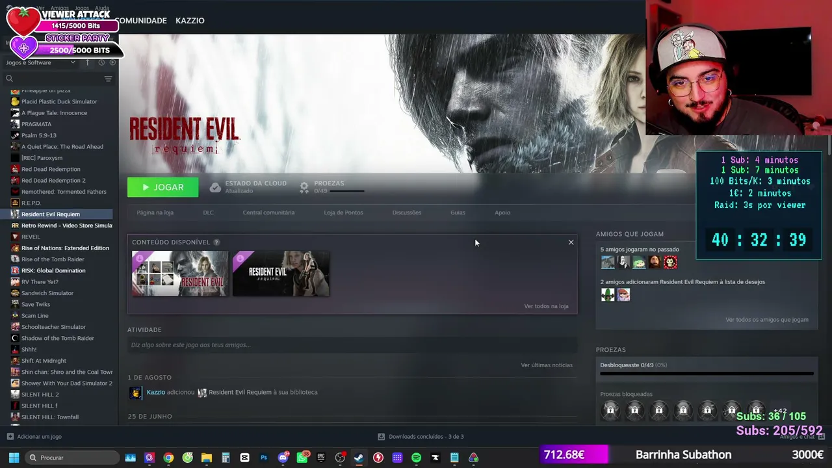Open the Apoio tab
The height and width of the screenshot is (468, 832).
point(502,213)
